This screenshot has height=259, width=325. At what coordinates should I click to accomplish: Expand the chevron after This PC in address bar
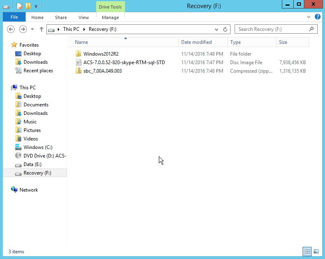pos(84,29)
